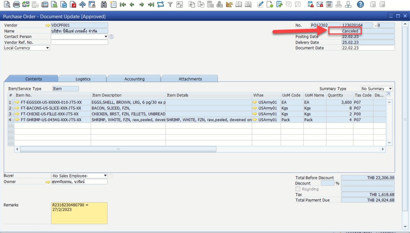Screen dimensions: 410x233
Task: Click the Add new document icon
Action: [113, 5]
